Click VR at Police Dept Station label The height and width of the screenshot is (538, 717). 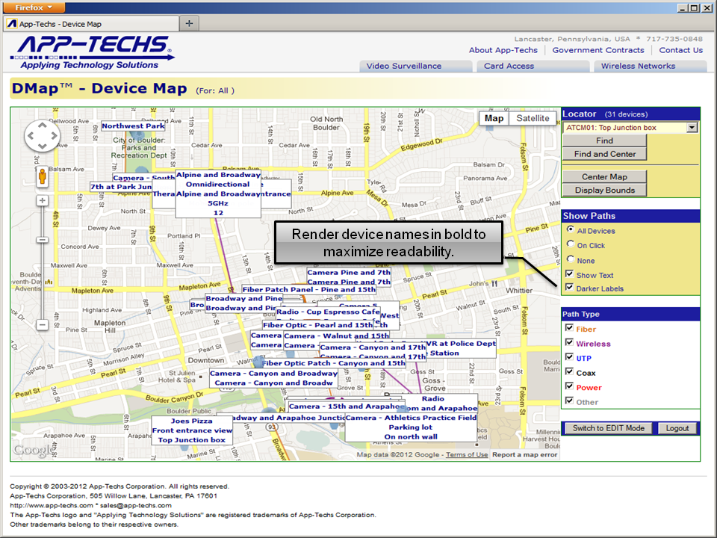tap(461, 348)
